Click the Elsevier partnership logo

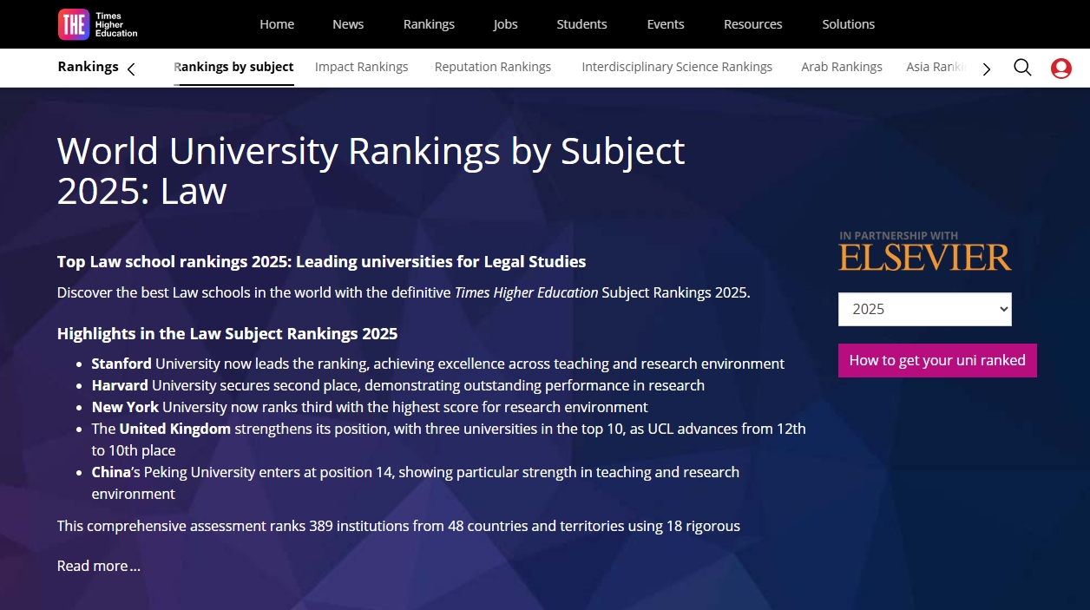coord(924,253)
